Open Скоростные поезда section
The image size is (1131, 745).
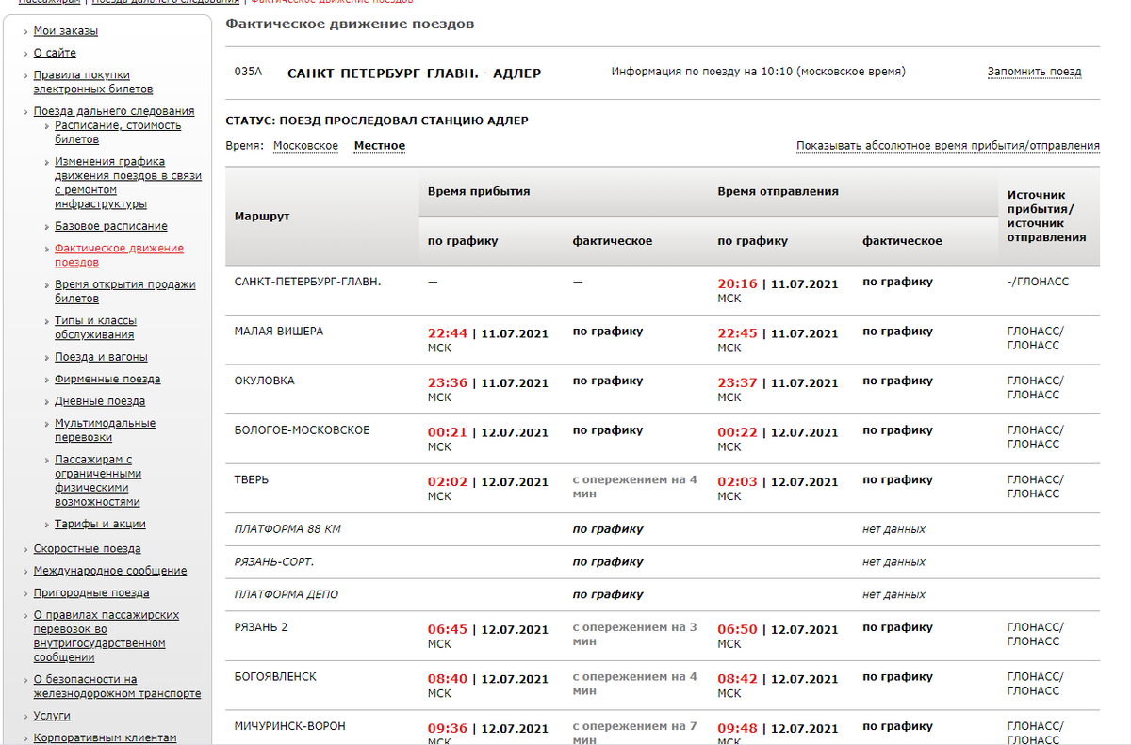pyautogui.click(x=87, y=548)
